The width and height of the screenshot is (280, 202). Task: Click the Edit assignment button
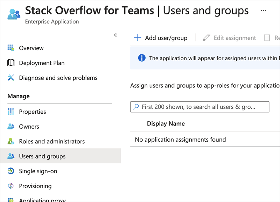tap(230, 38)
